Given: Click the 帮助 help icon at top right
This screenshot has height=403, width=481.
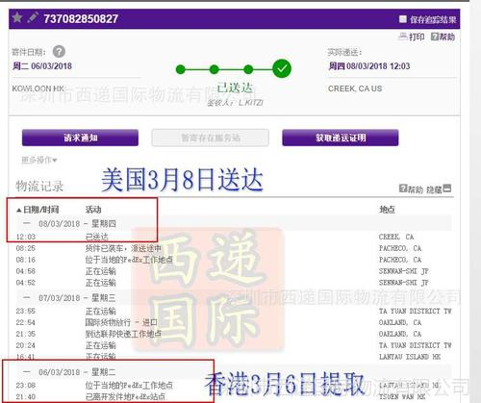Looking at the screenshot, I should tap(435, 37).
